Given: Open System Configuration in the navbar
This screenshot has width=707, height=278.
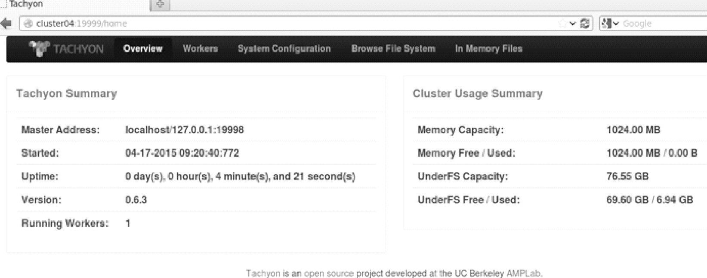Looking at the screenshot, I should [284, 49].
